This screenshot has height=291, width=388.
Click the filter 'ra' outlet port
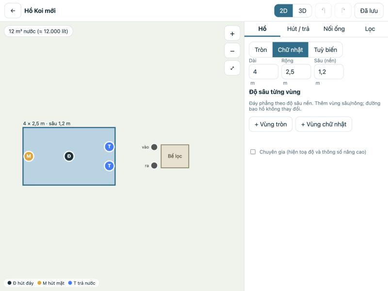154,165
